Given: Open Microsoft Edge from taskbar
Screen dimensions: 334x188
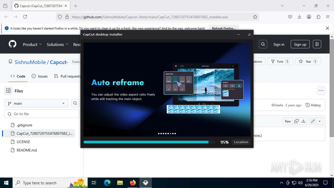Looking at the screenshot, I should [107, 183].
